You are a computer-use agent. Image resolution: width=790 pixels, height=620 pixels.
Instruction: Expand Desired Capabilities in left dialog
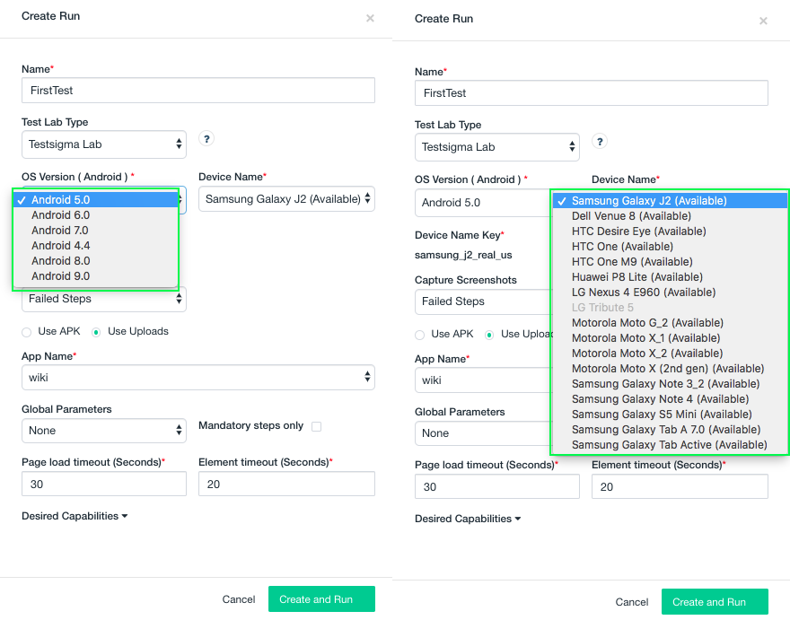pos(75,517)
